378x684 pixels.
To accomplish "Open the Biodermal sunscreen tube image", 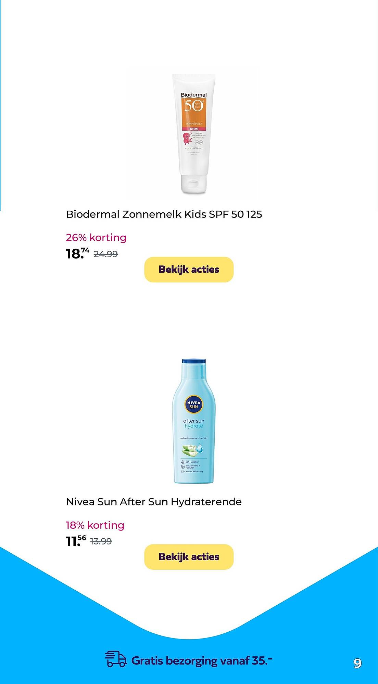I will pos(194,133).
